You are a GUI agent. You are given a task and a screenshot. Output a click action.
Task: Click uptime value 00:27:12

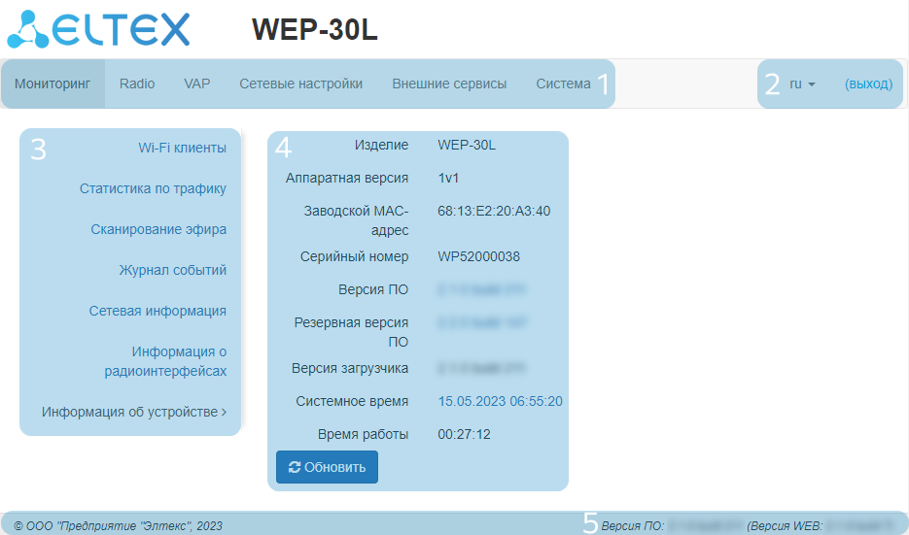click(x=464, y=434)
